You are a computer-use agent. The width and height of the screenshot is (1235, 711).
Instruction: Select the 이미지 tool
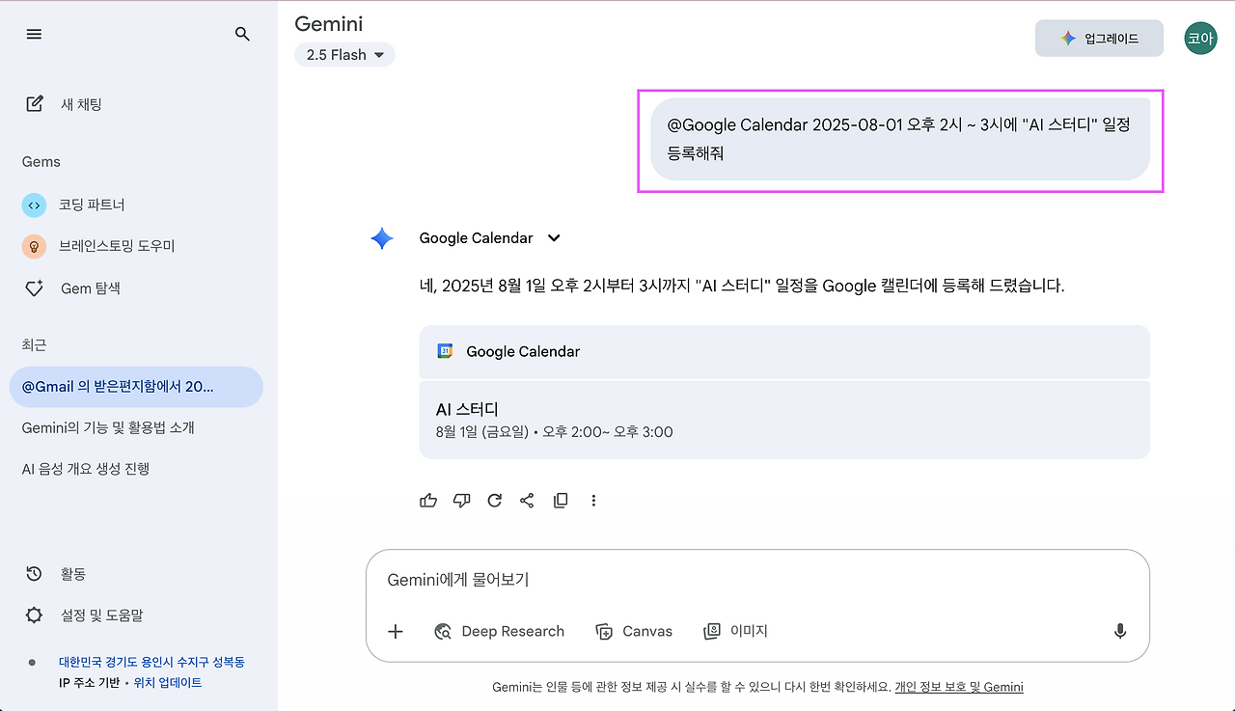pyautogui.click(x=735, y=631)
